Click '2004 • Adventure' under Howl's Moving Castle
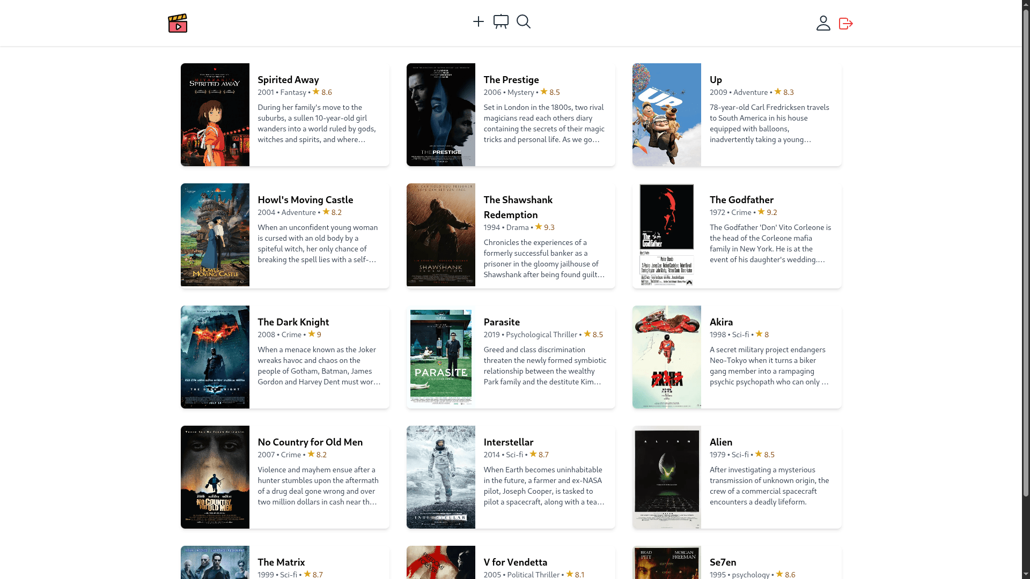The width and height of the screenshot is (1030, 579). tap(286, 212)
